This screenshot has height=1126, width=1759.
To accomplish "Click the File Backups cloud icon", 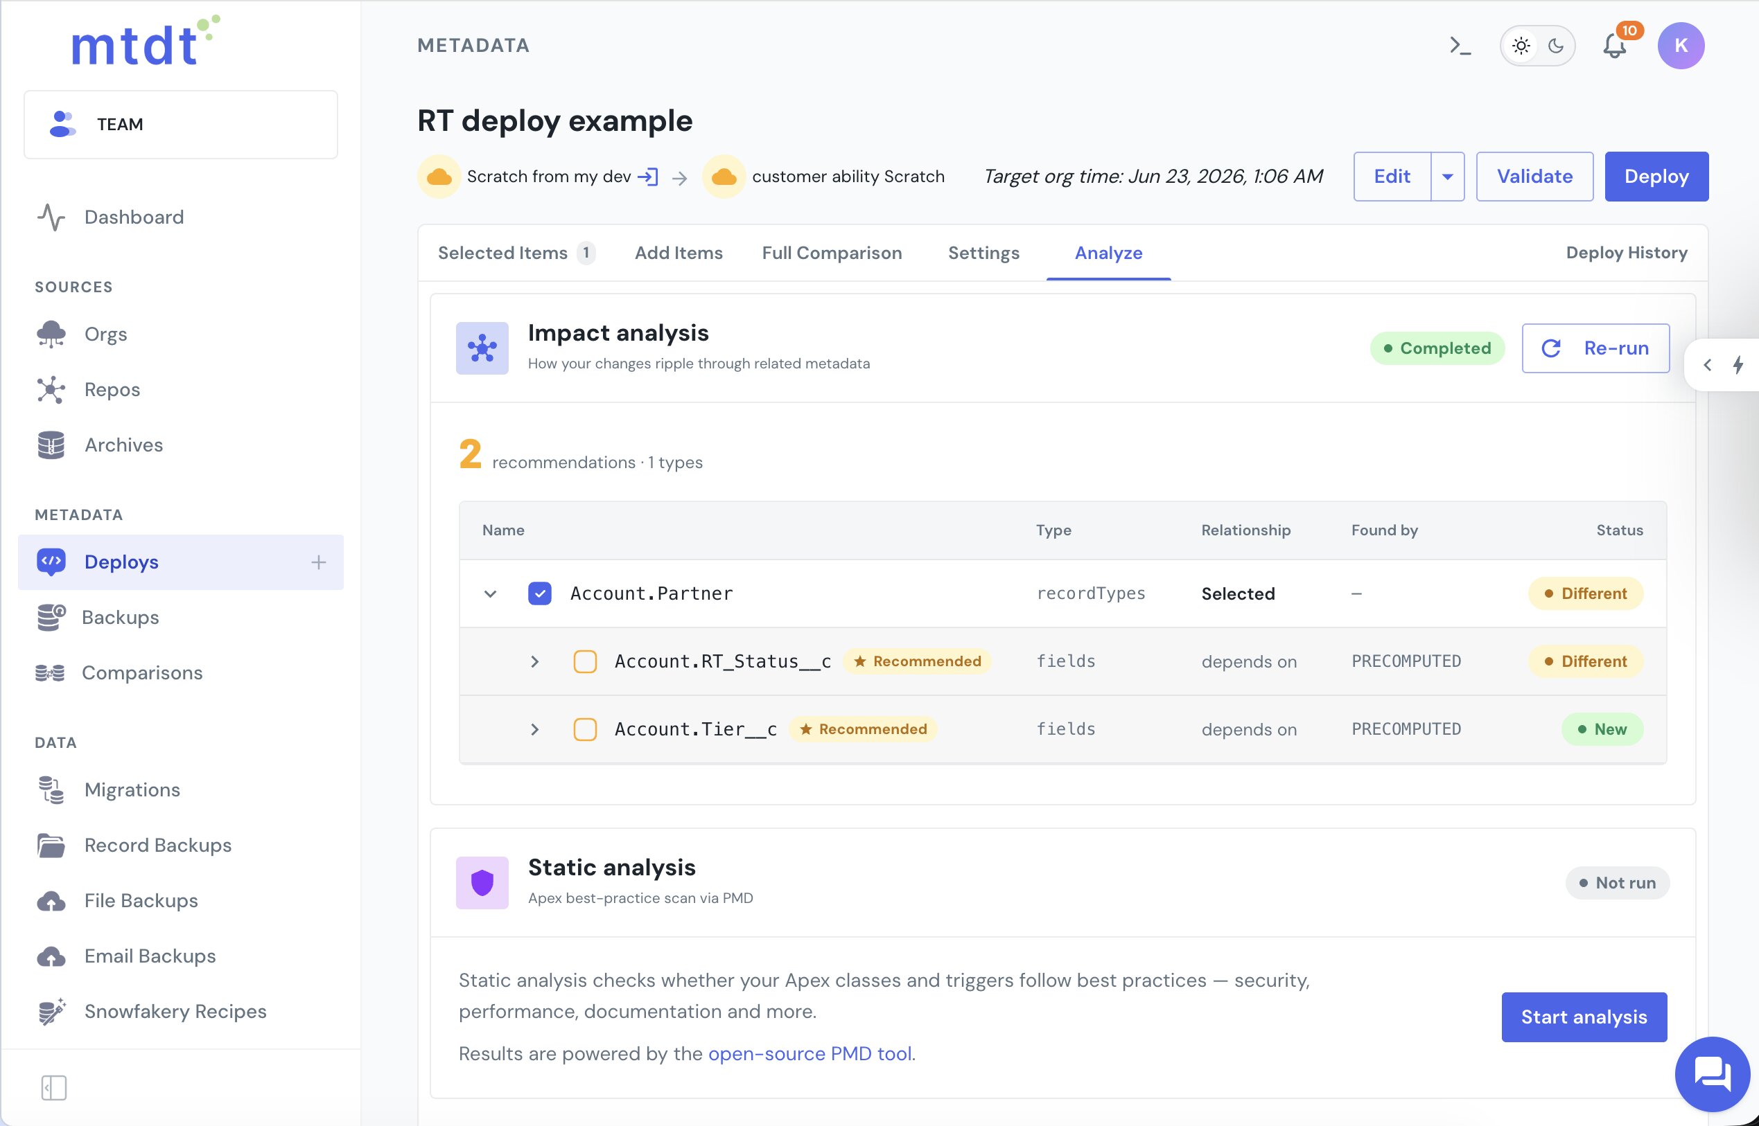I will click(51, 901).
